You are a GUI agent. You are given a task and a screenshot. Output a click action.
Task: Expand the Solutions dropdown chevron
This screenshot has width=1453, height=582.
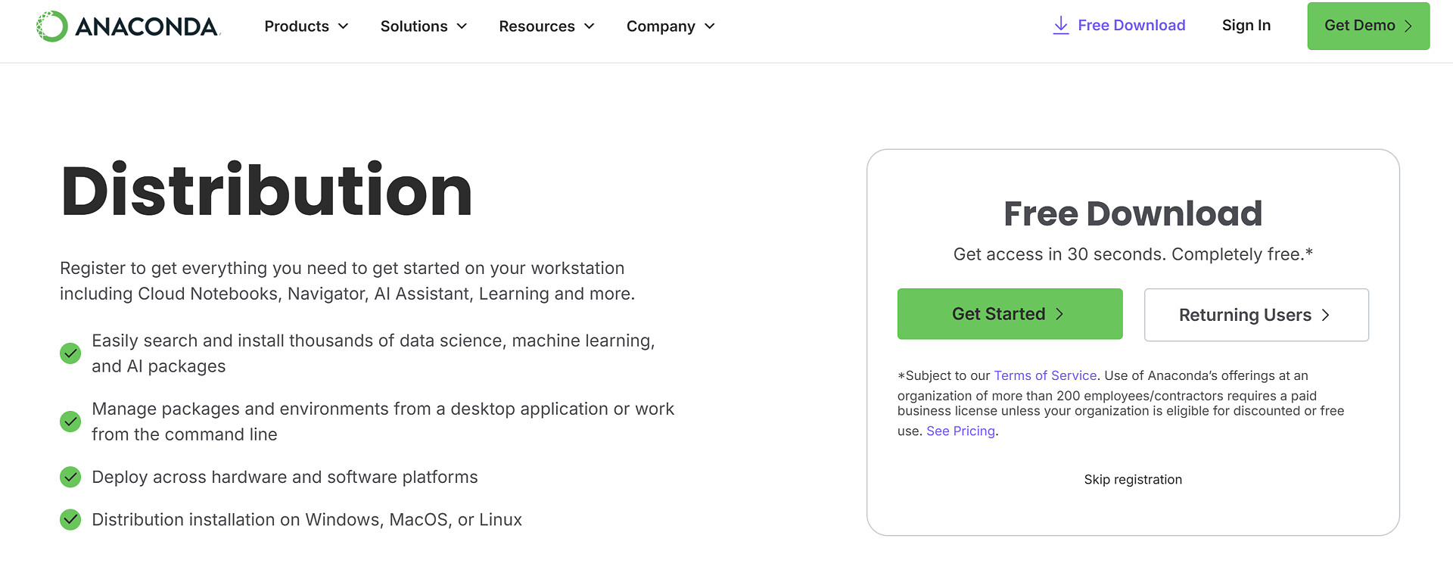coord(462,26)
